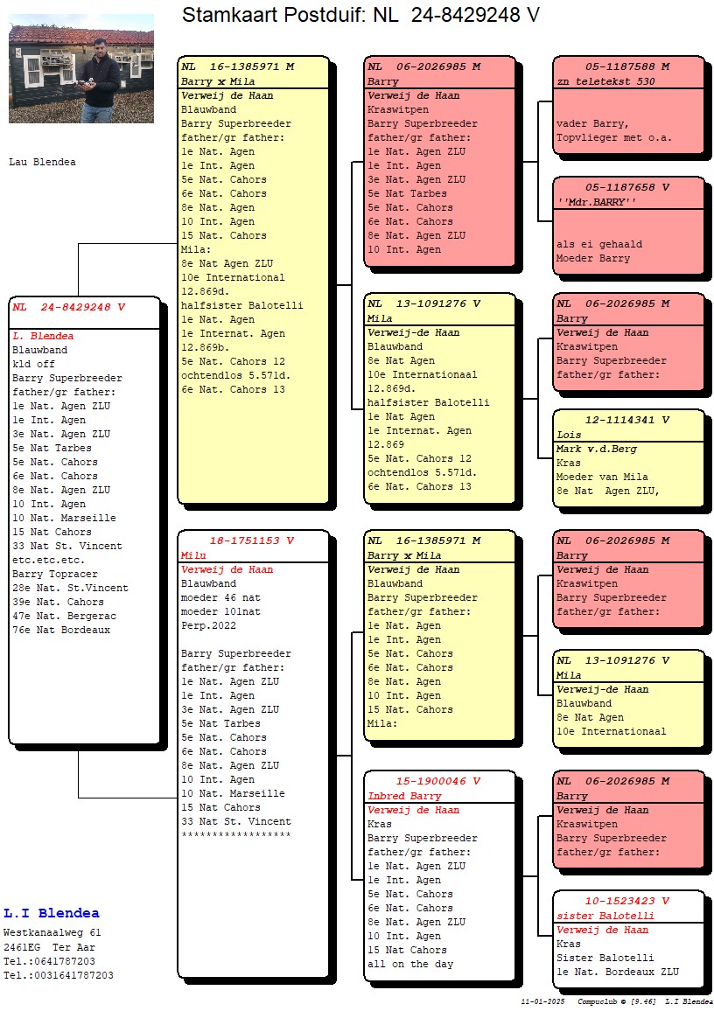Select the red Inbred Barry name
The image size is (714, 1025).
click(404, 796)
